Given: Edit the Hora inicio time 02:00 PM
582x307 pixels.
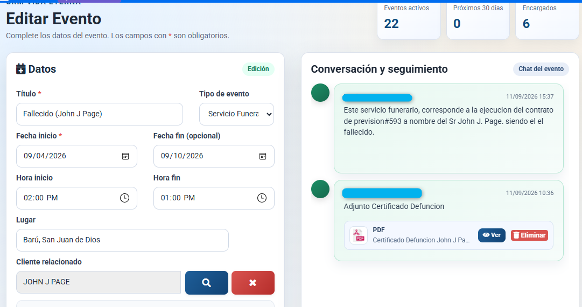Looking at the screenshot, I should tap(76, 198).
